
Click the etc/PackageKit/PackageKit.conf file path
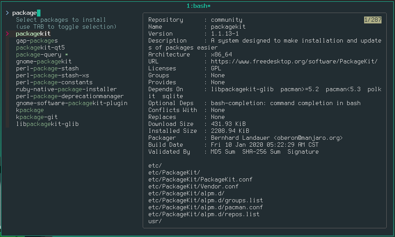coord(200,180)
